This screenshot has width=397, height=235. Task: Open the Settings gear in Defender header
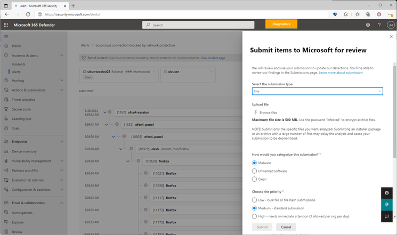[x=368, y=25]
